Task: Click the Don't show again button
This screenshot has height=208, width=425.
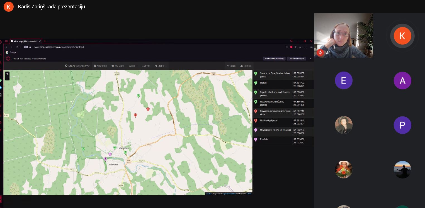Action: pos(296,58)
